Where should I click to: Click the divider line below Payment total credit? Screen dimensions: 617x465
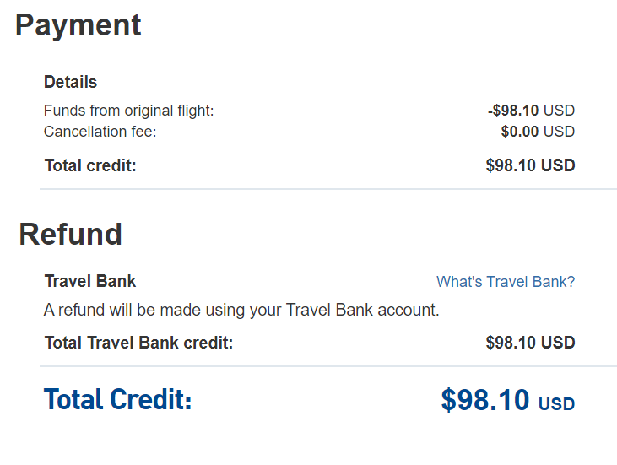[327, 189]
